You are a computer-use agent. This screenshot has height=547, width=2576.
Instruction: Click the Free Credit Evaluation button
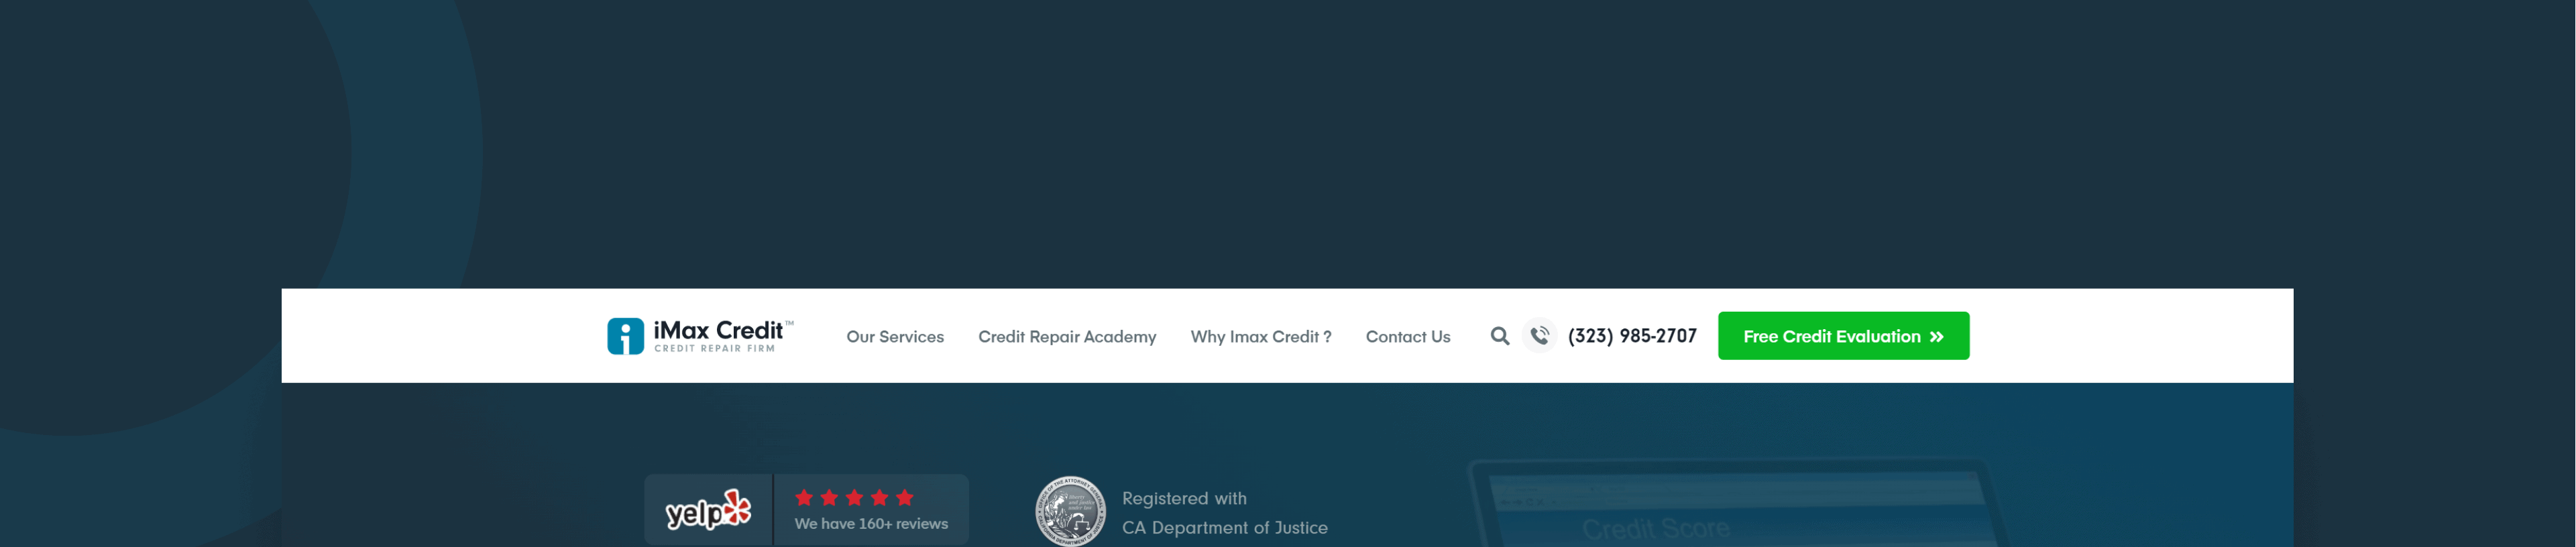click(x=1843, y=336)
